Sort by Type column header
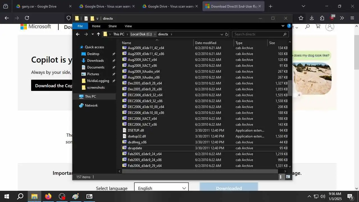The height and width of the screenshot is (202, 359). 250,43
